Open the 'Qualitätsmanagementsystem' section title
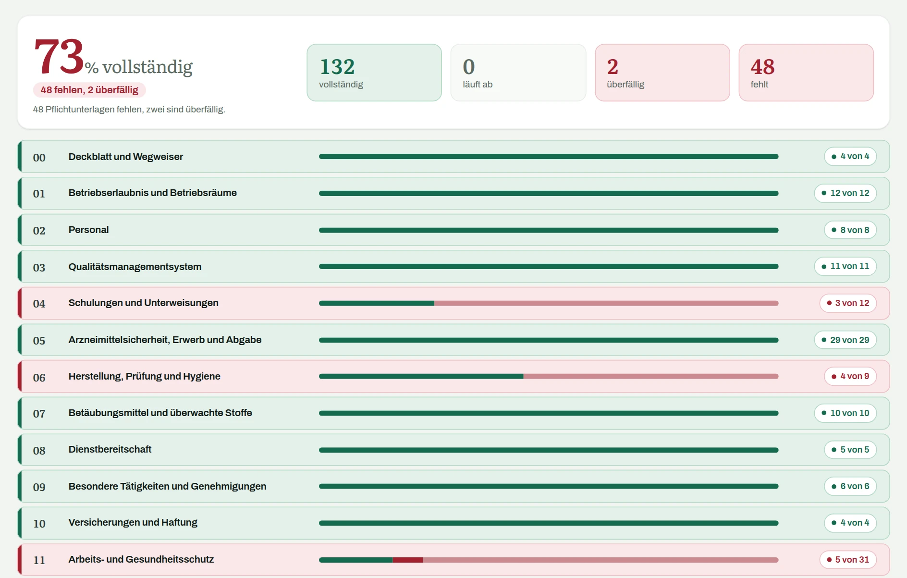907x578 pixels. pos(135,267)
